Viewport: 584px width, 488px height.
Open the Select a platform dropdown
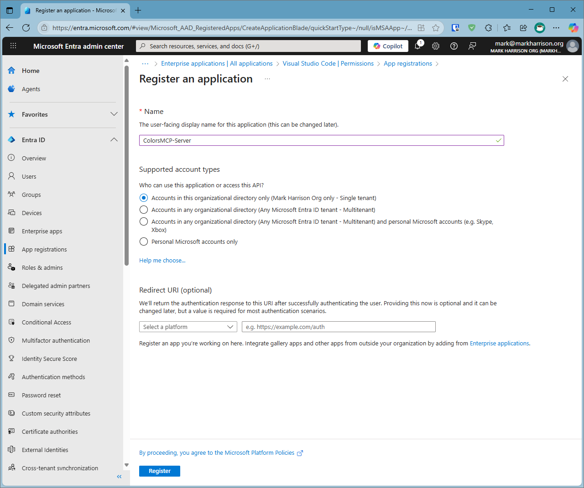pyautogui.click(x=188, y=327)
